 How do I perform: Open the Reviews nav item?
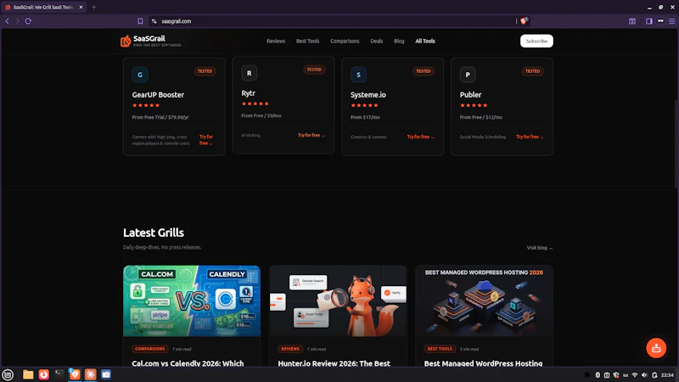click(276, 41)
